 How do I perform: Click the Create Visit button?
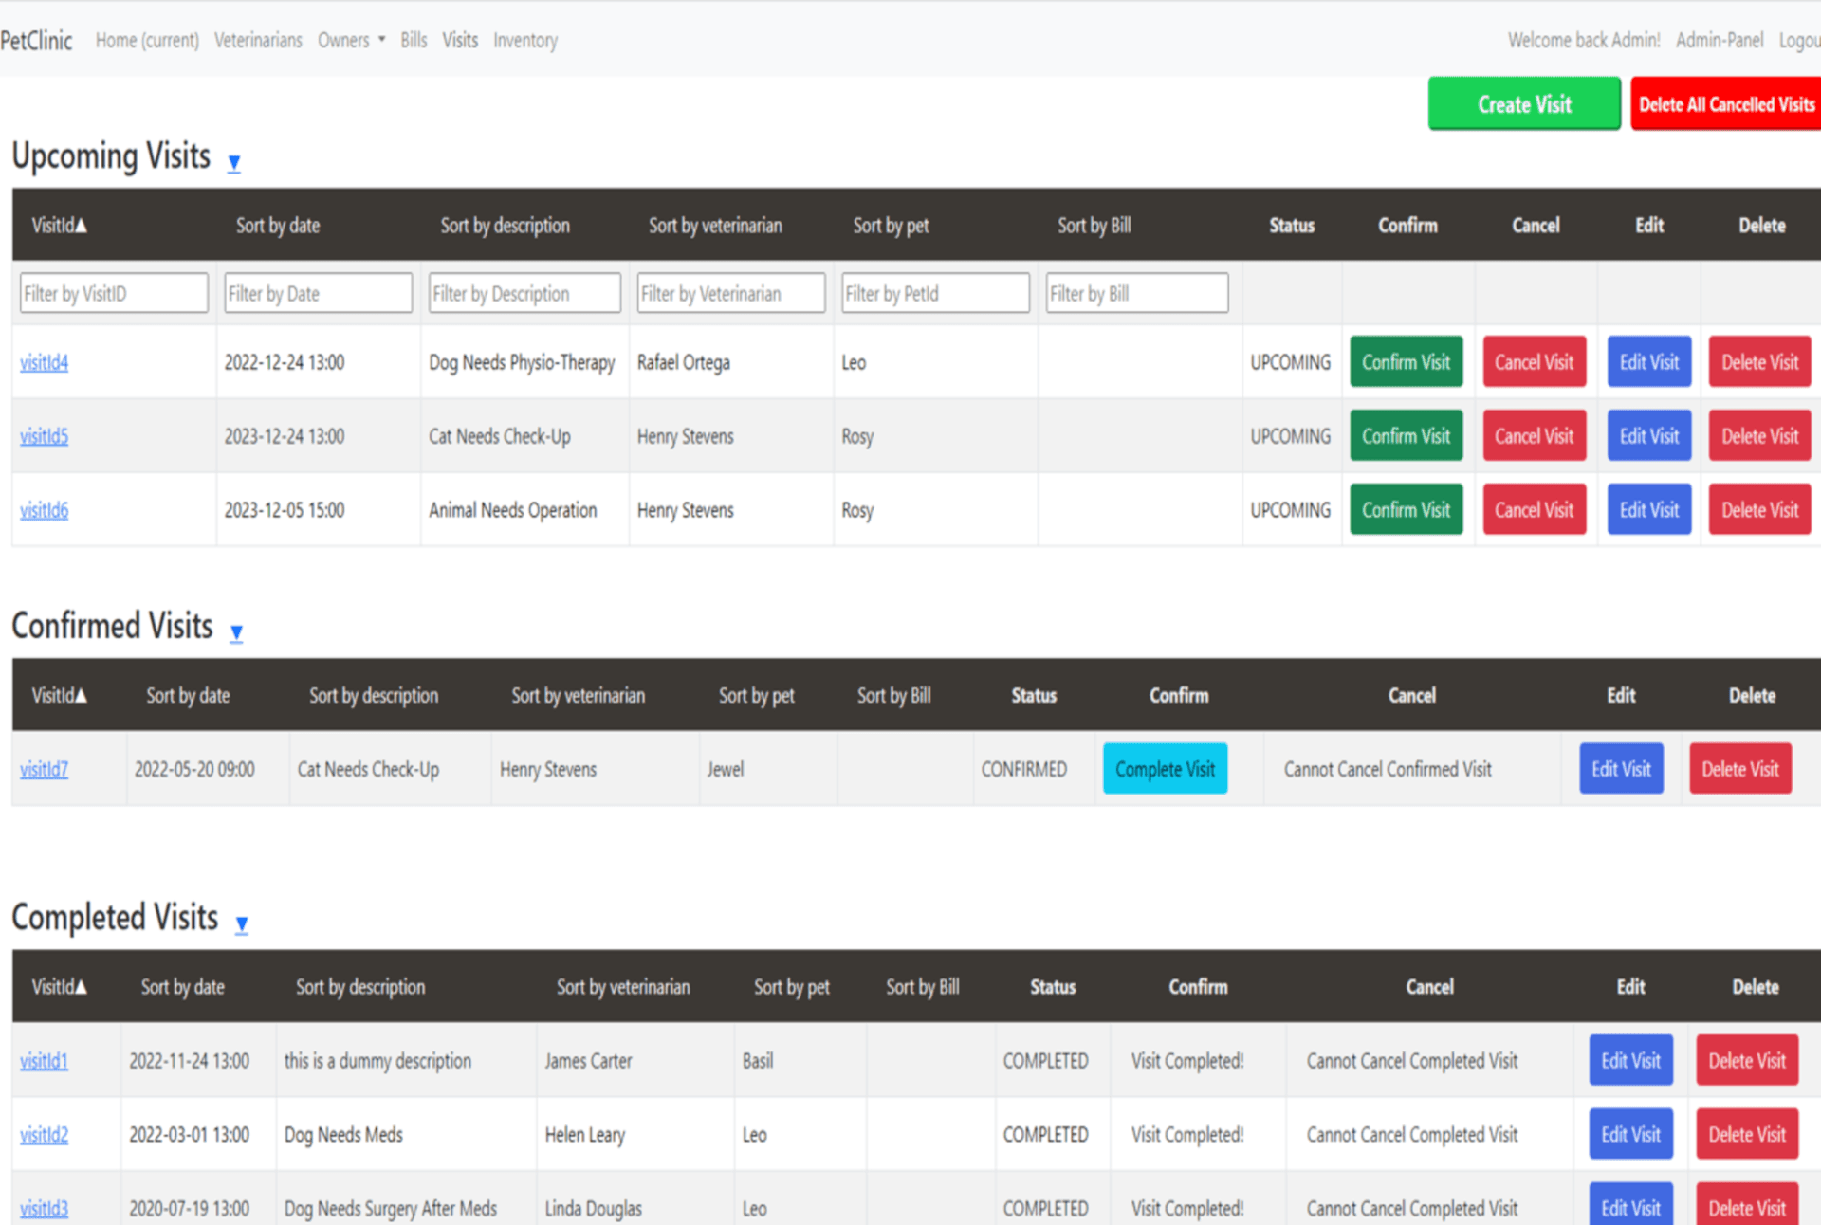[x=1523, y=104]
